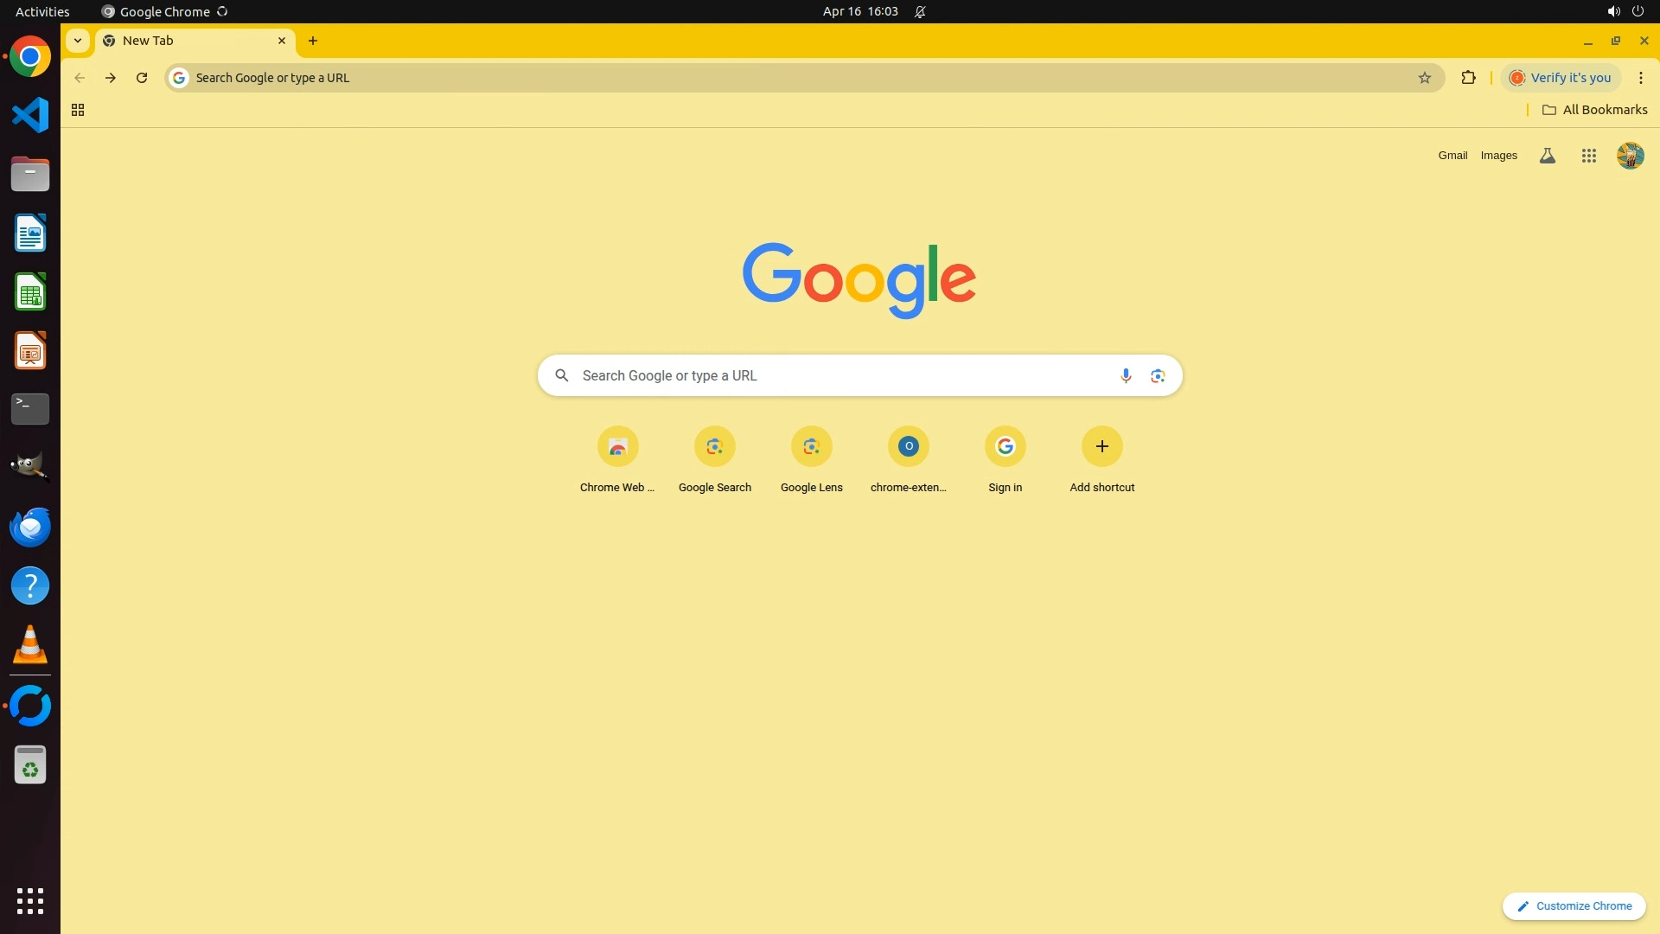Open tab groups grid in bookmarks bar
Viewport: 1660px width, 934px height.
[x=78, y=110]
